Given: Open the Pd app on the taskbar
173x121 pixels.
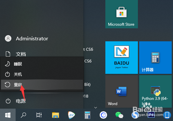Looking at the screenshot, I should 151,115.
